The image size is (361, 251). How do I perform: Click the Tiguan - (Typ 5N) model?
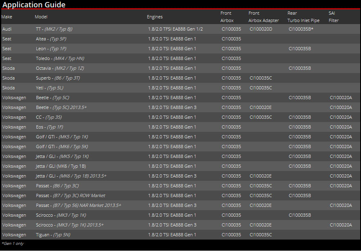click(53, 235)
